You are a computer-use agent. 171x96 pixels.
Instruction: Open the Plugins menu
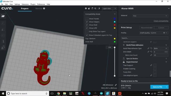coord(33,4)
